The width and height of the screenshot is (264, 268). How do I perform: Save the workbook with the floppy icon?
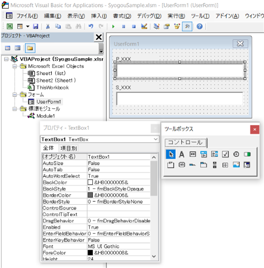point(35,26)
